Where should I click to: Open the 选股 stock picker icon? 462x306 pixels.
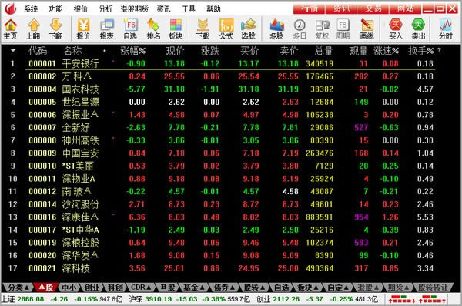pyautogui.click(x=249, y=29)
